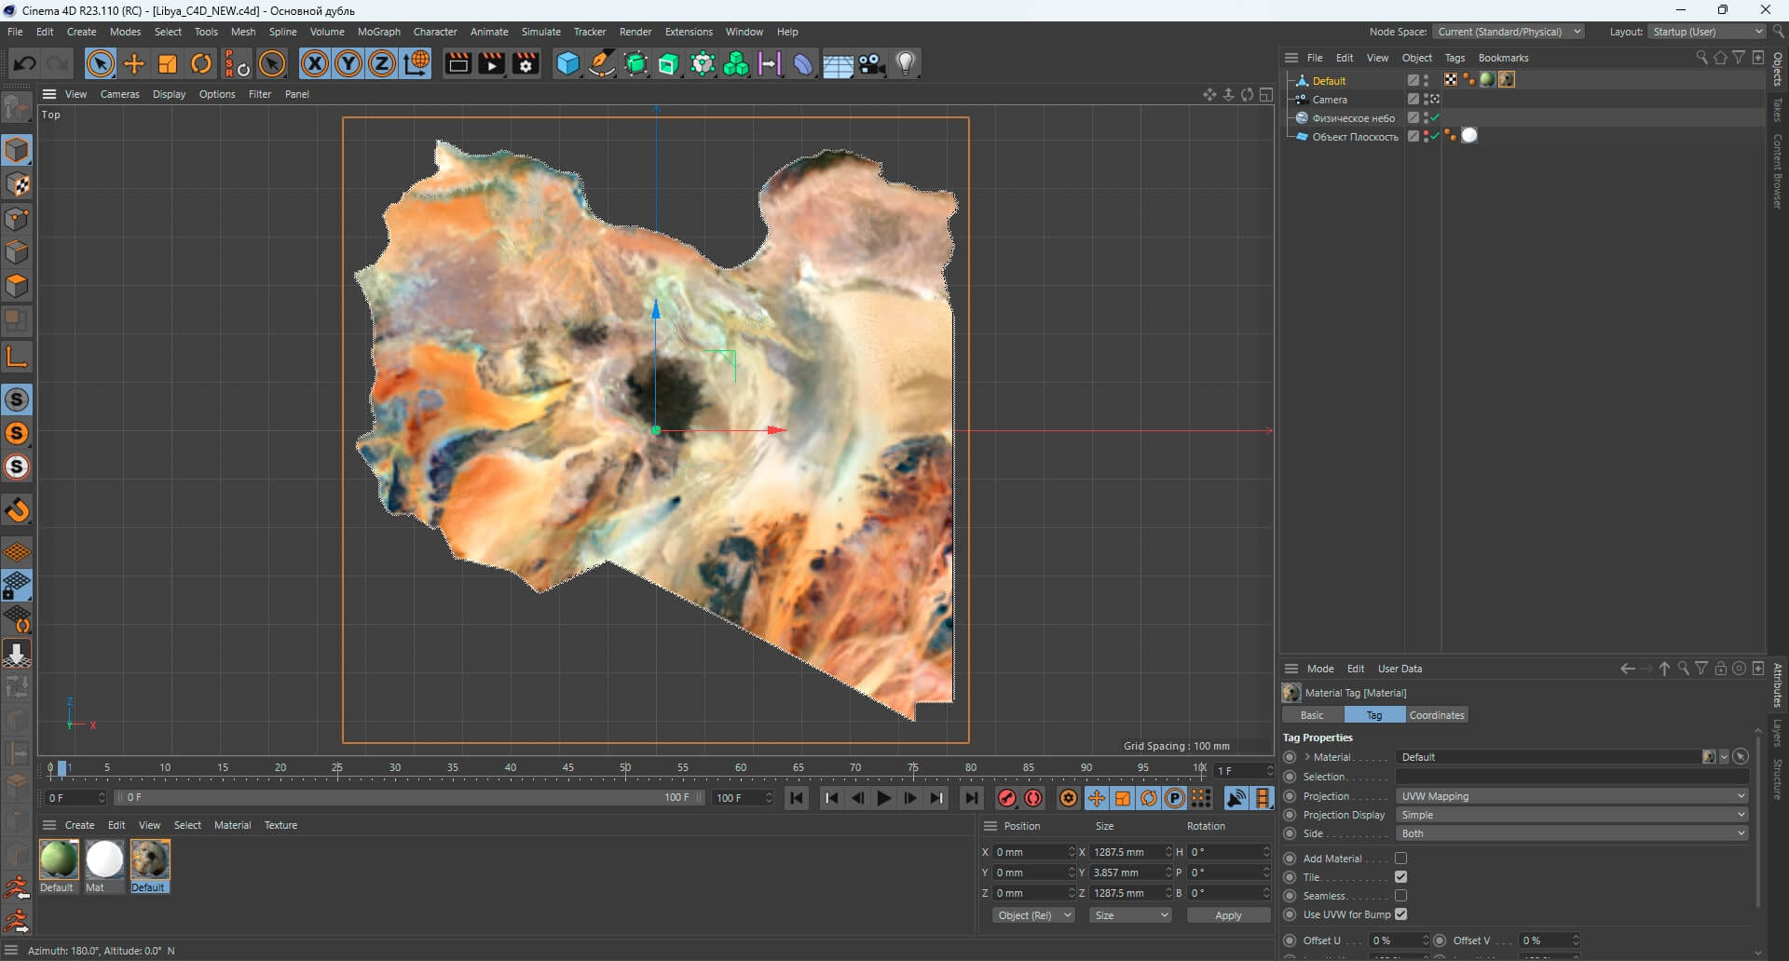This screenshot has height=961, width=1789.
Task: Open the Node Space dropdown
Action: (x=1509, y=32)
